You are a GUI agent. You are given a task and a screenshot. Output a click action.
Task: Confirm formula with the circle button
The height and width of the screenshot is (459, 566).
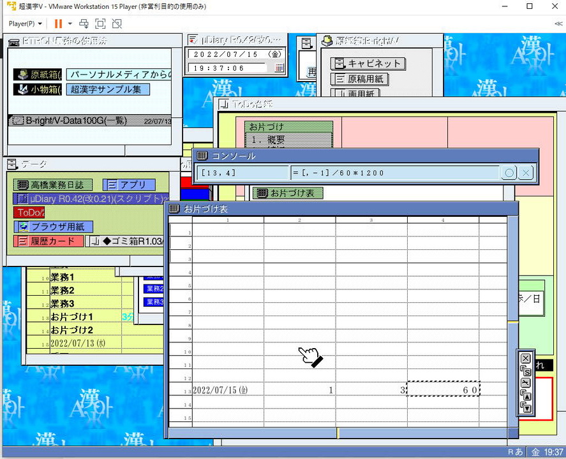point(509,173)
